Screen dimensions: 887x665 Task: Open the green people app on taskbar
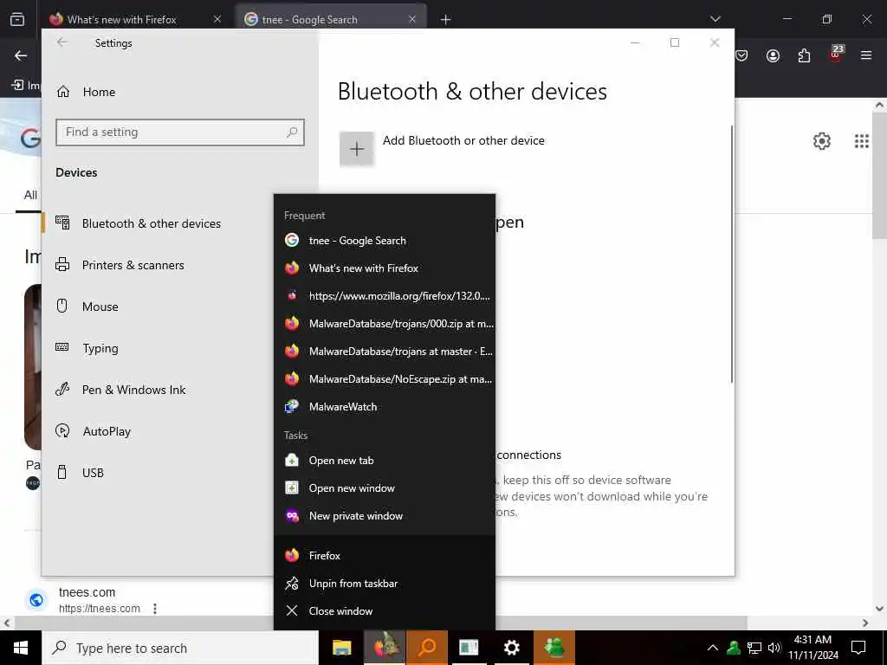click(x=554, y=648)
